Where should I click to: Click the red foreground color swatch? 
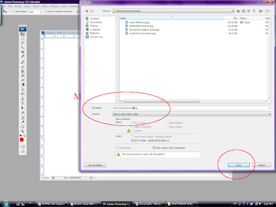click(22, 140)
